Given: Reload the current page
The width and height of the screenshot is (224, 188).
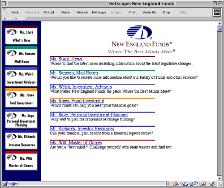Looking at the screenshot, I should pos(49,12).
